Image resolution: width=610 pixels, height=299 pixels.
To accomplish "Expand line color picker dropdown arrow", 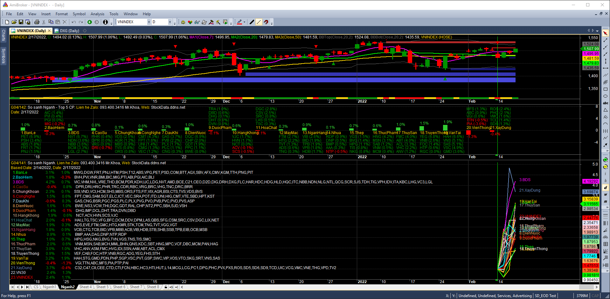I will coord(245,22).
